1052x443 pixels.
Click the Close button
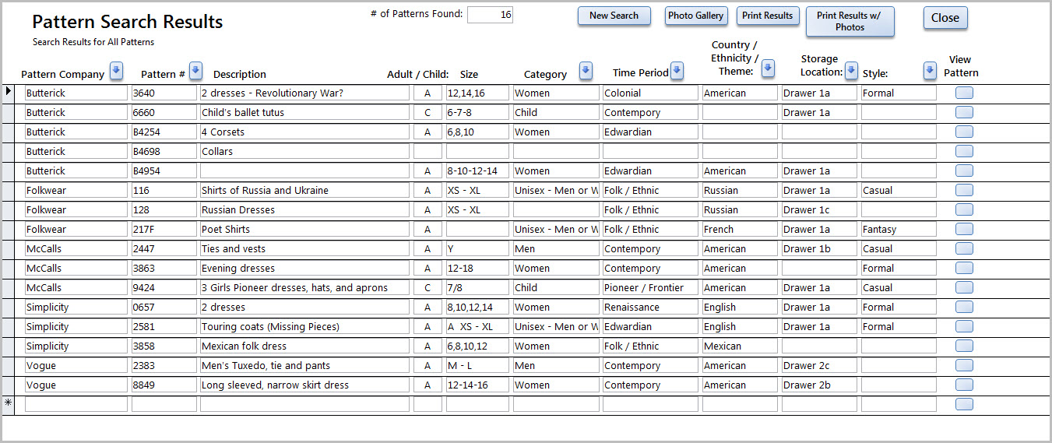pos(945,18)
